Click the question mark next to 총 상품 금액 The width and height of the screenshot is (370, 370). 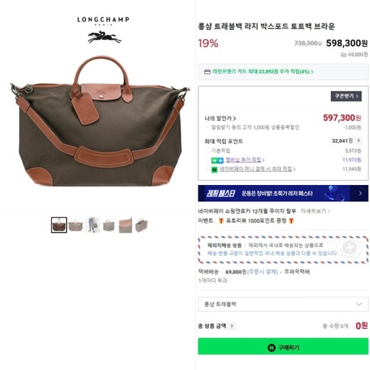click(x=231, y=327)
